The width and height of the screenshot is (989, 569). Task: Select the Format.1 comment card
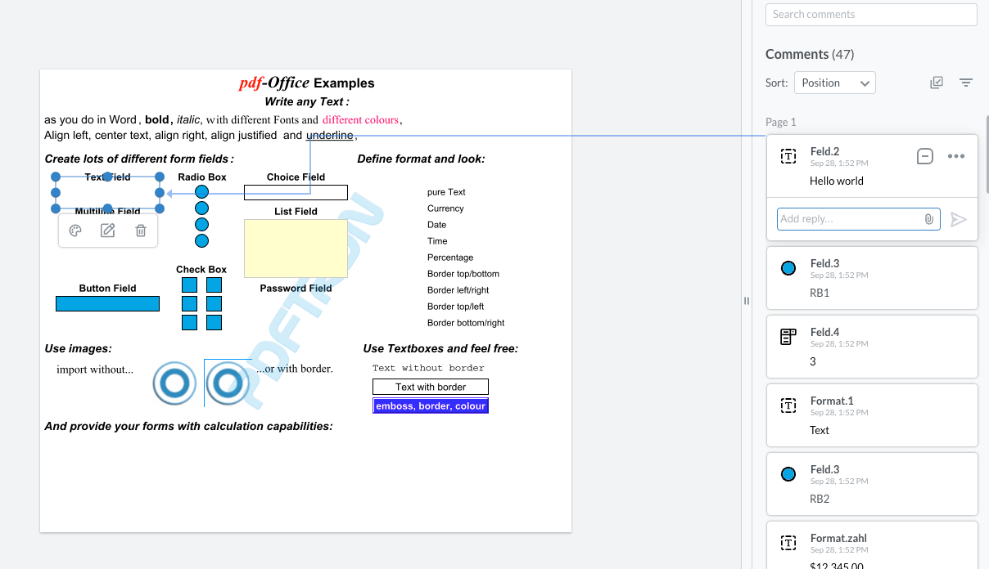click(x=871, y=414)
